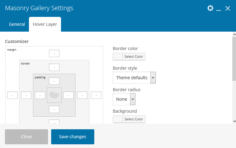Open the Border color swatch

118,56
